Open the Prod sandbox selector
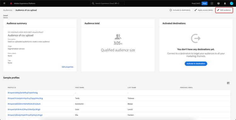Image resolution: width=236 pixels, height=120 pixels. [205, 3]
